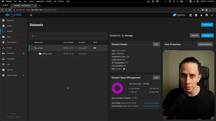The height and width of the screenshot is (121, 216).
Task: Edit Dataset Space Management
Action: click(x=156, y=78)
